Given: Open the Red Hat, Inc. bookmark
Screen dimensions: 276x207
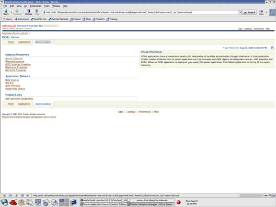Looking at the screenshot, I should tap(38, 19).
